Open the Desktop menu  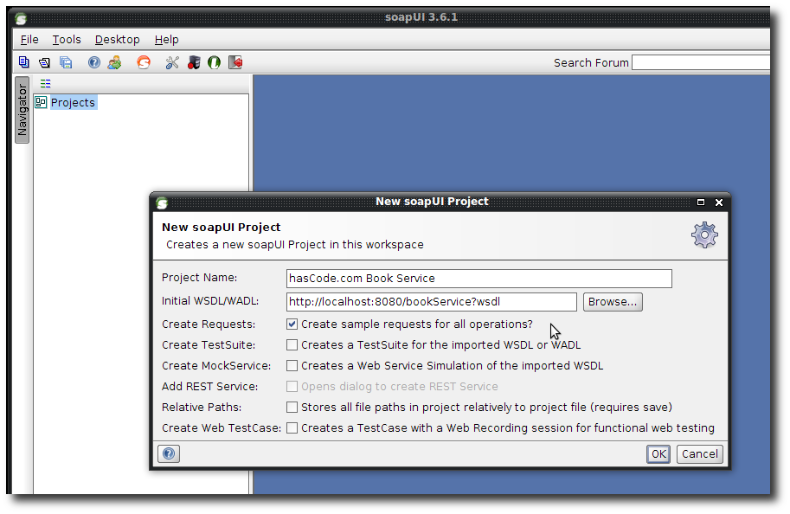(x=117, y=39)
